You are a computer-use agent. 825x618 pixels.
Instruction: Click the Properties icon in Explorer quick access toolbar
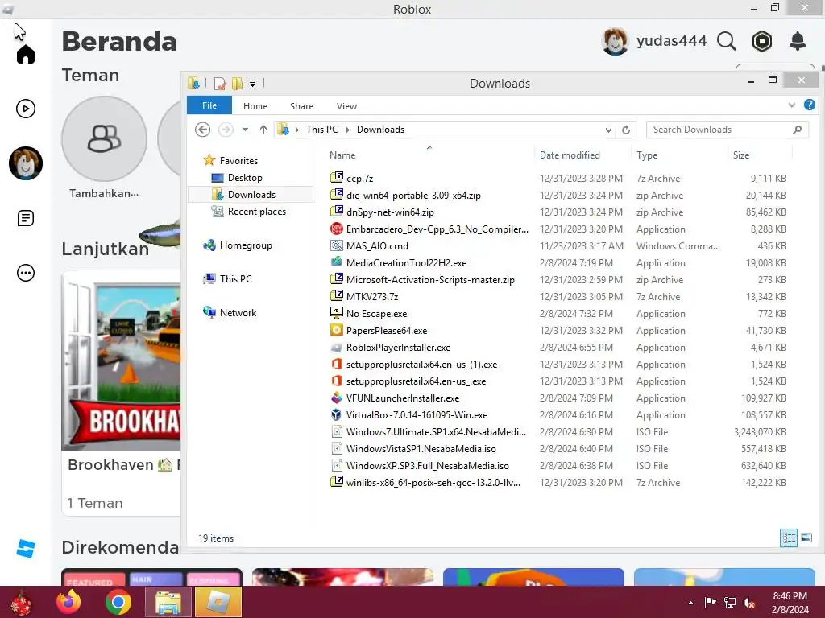tap(219, 84)
